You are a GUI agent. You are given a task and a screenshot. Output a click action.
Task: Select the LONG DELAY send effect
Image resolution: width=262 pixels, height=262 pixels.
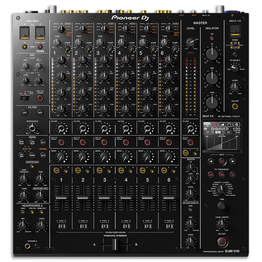point(32,142)
